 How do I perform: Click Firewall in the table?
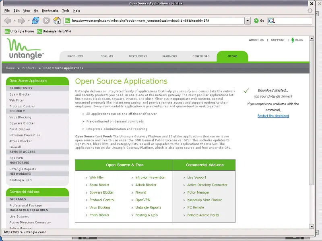point(140,192)
